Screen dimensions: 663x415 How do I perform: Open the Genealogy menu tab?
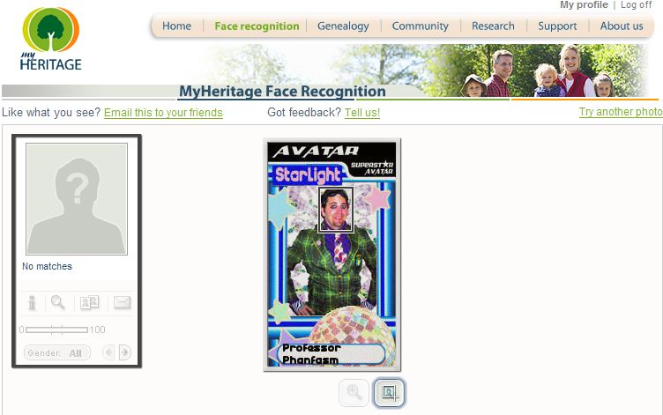(343, 26)
